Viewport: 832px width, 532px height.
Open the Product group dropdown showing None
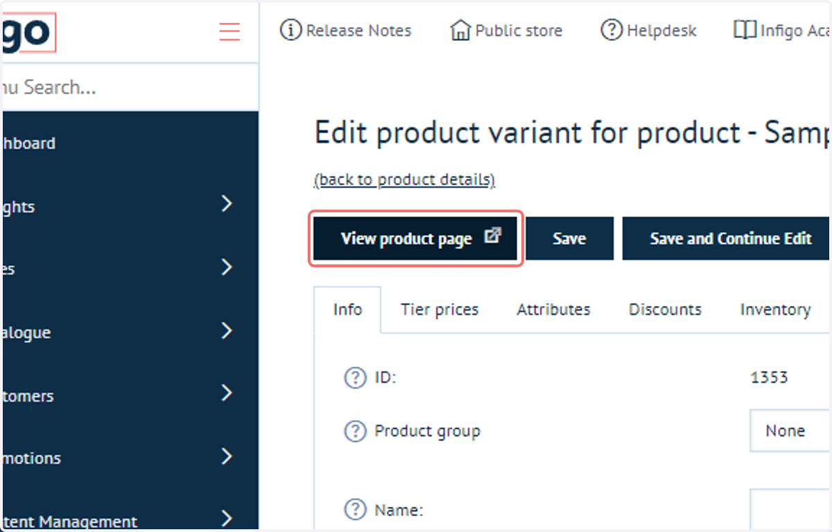click(790, 431)
